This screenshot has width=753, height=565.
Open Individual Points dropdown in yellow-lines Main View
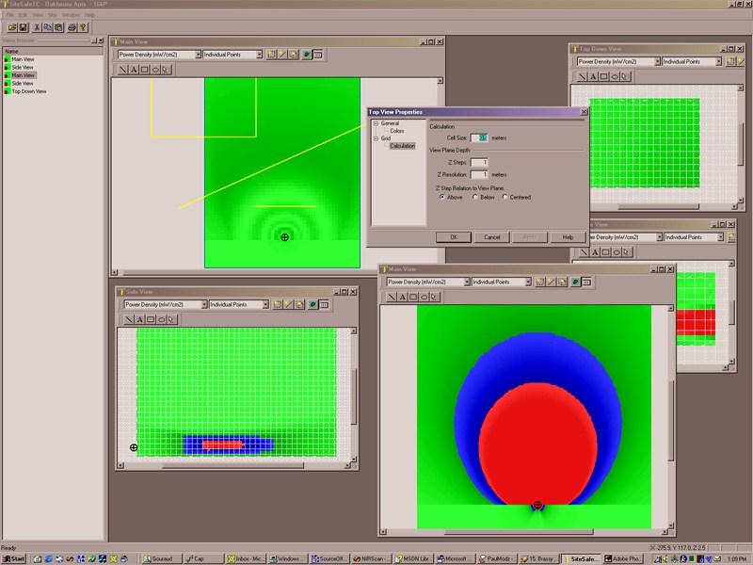tap(260, 55)
